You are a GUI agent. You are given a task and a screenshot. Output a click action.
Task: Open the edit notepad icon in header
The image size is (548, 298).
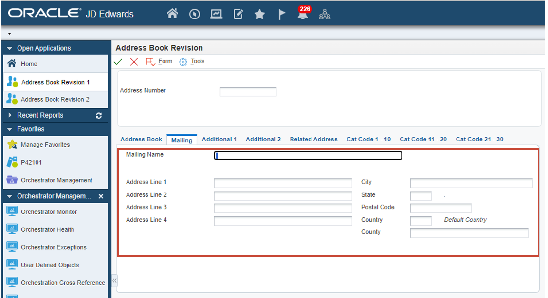tap(238, 14)
